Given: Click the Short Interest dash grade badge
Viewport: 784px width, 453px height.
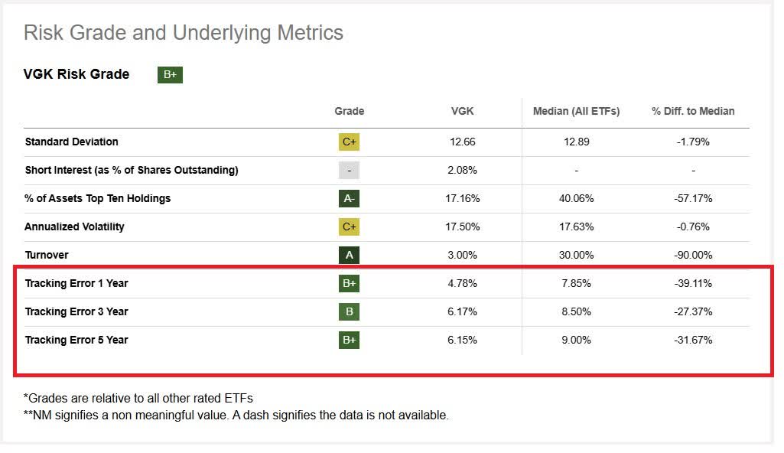Looking at the screenshot, I should point(349,170).
